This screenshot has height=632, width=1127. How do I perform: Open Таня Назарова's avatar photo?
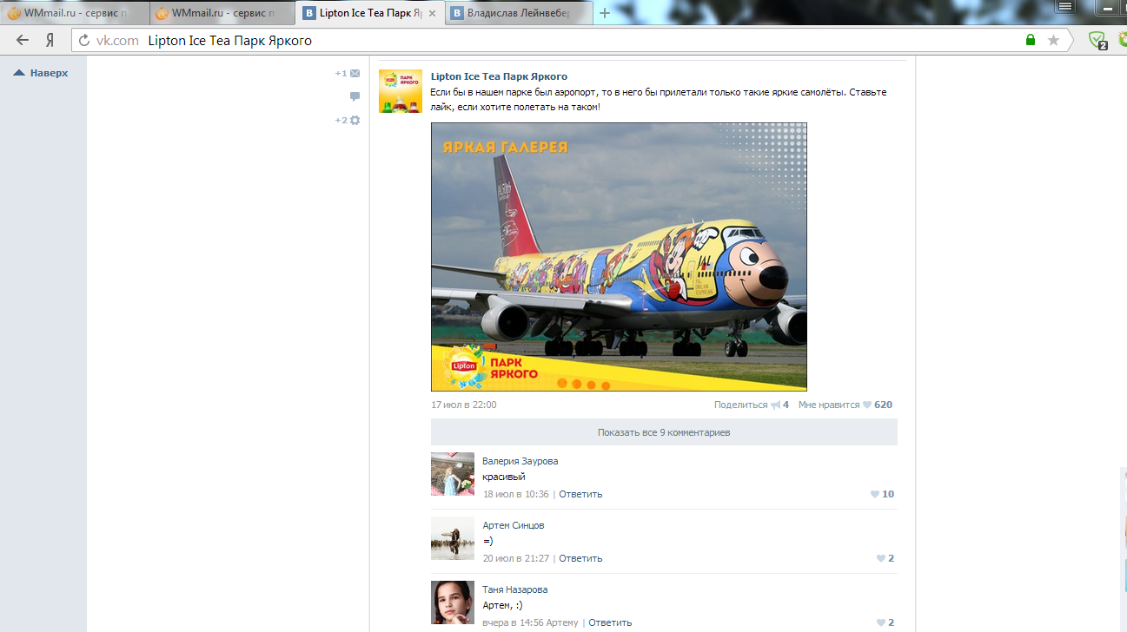[453, 602]
